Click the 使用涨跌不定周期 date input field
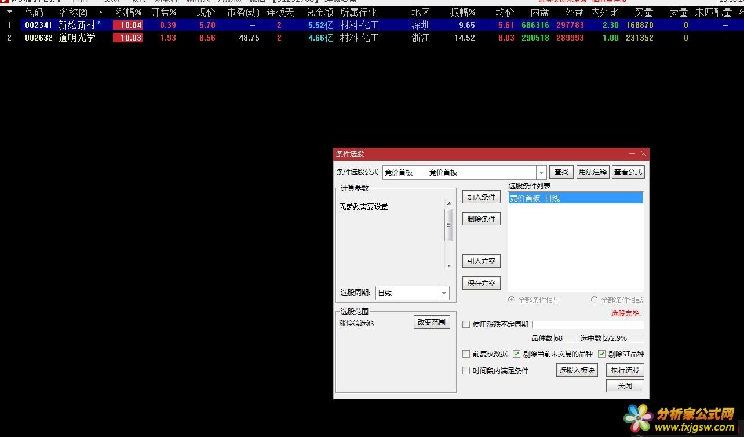Image resolution: width=744 pixels, height=437 pixels. pyautogui.click(x=588, y=325)
